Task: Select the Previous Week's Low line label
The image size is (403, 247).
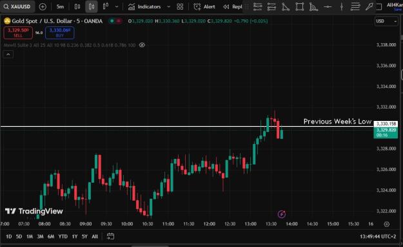Action: pyautogui.click(x=337, y=122)
